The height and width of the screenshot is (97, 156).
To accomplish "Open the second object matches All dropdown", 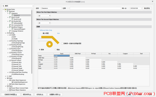I will click(x=44, y=23).
